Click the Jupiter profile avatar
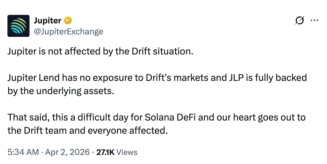327x164 pixels. click(x=18, y=26)
